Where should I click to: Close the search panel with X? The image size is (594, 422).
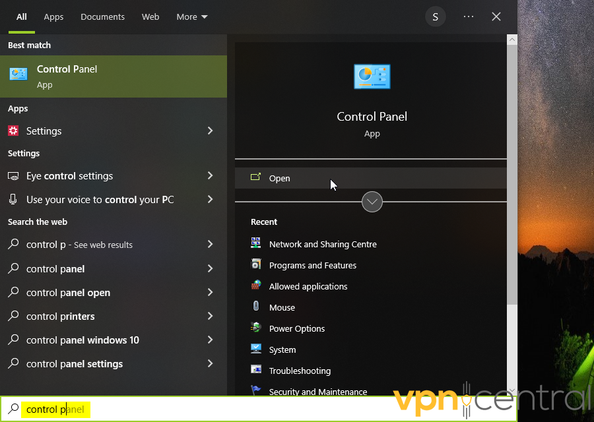[496, 16]
